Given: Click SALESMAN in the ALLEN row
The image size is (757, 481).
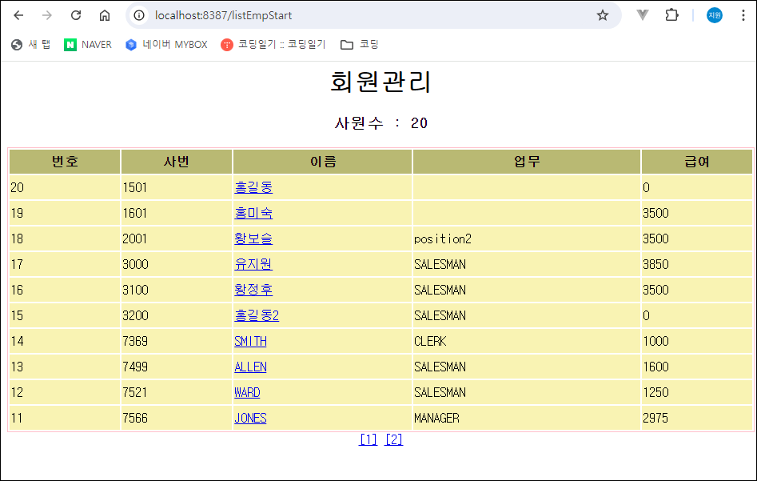Looking at the screenshot, I should [440, 367].
